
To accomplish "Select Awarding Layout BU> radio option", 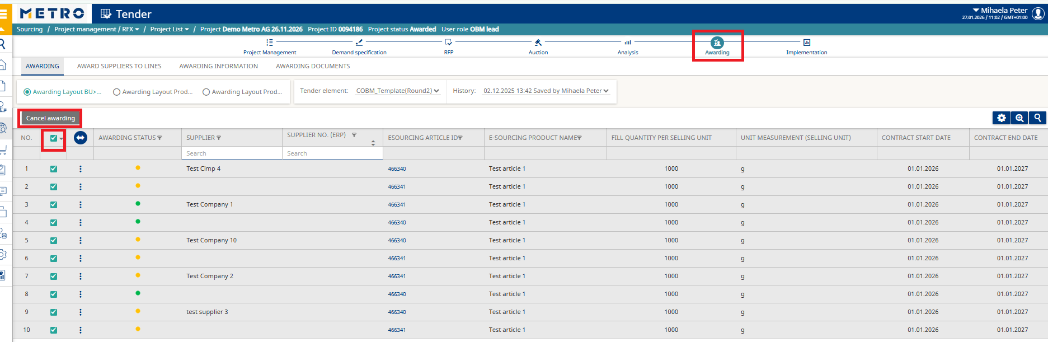I will pyautogui.click(x=27, y=92).
